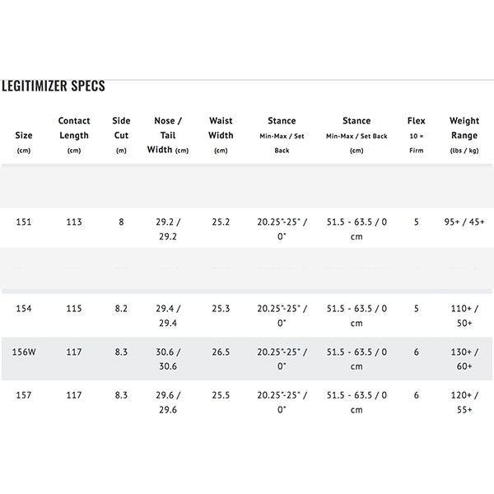Click the 26.5 waist width value
494x494 pixels.
(221, 352)
